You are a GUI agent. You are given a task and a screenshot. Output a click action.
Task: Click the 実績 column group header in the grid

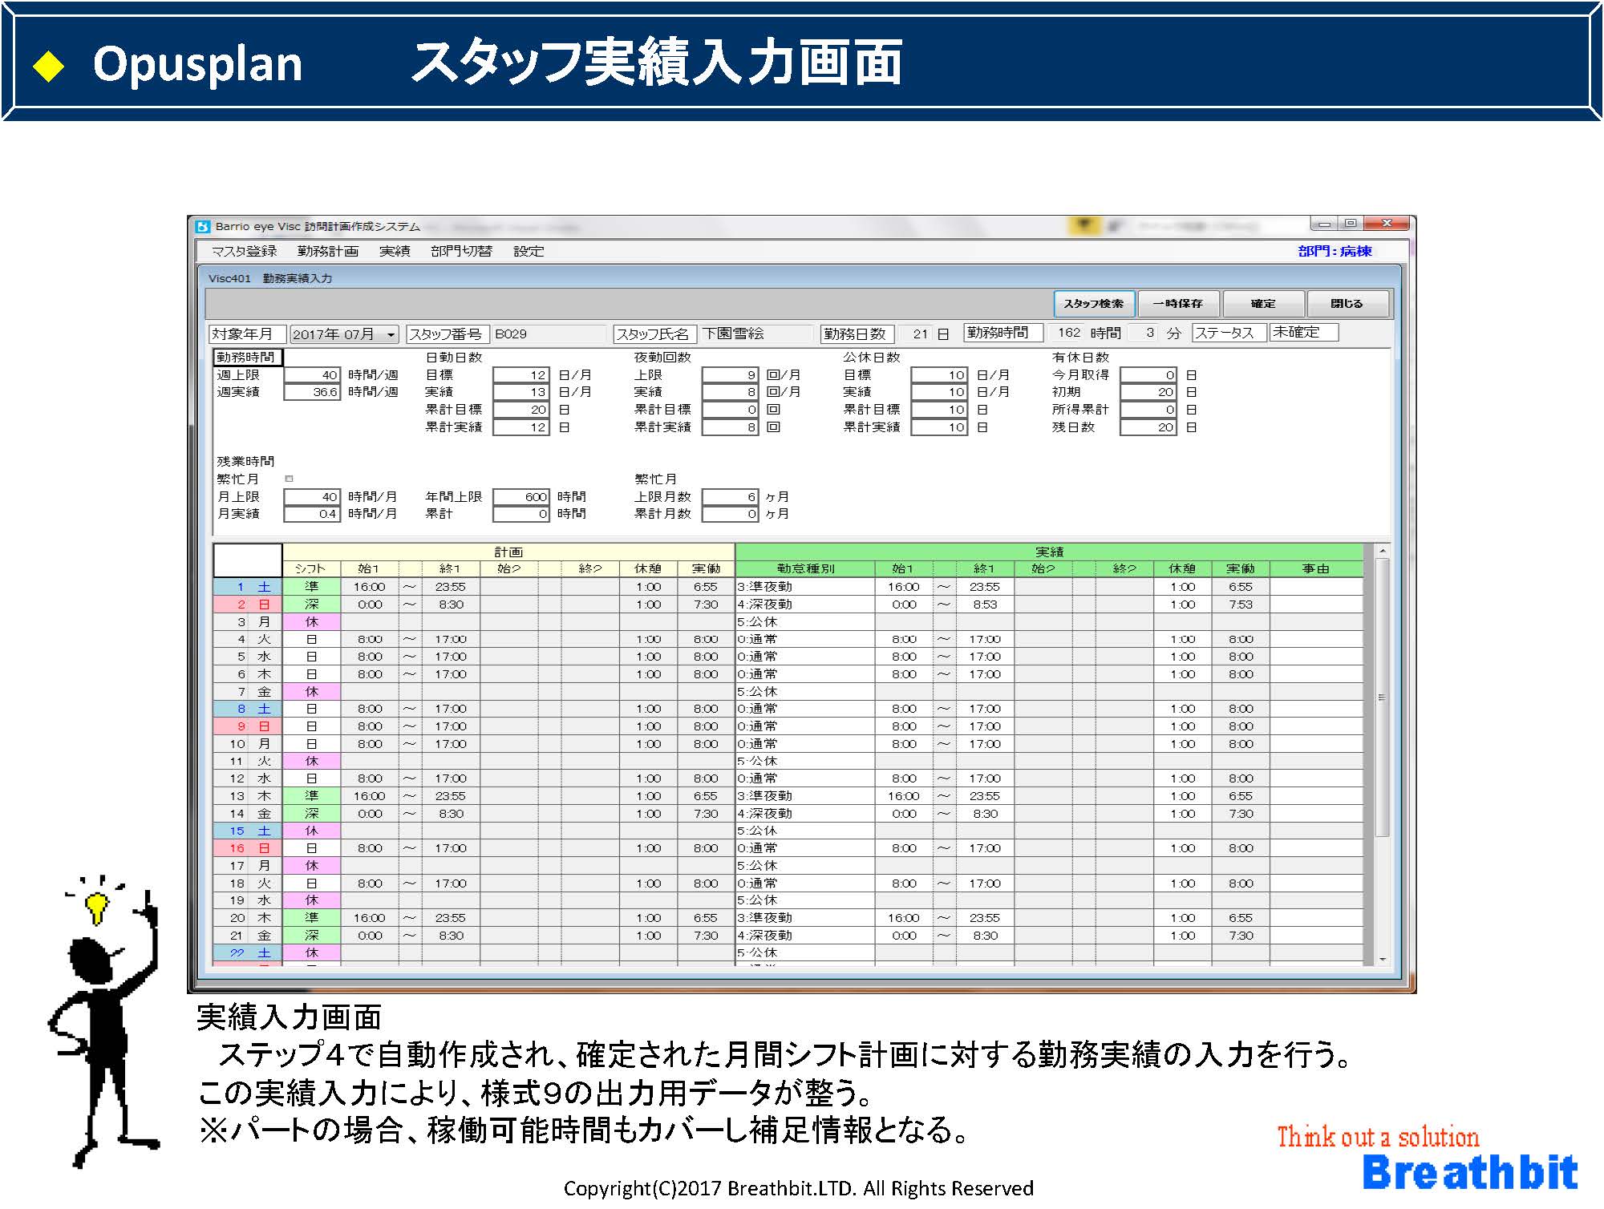point(1049,552)
